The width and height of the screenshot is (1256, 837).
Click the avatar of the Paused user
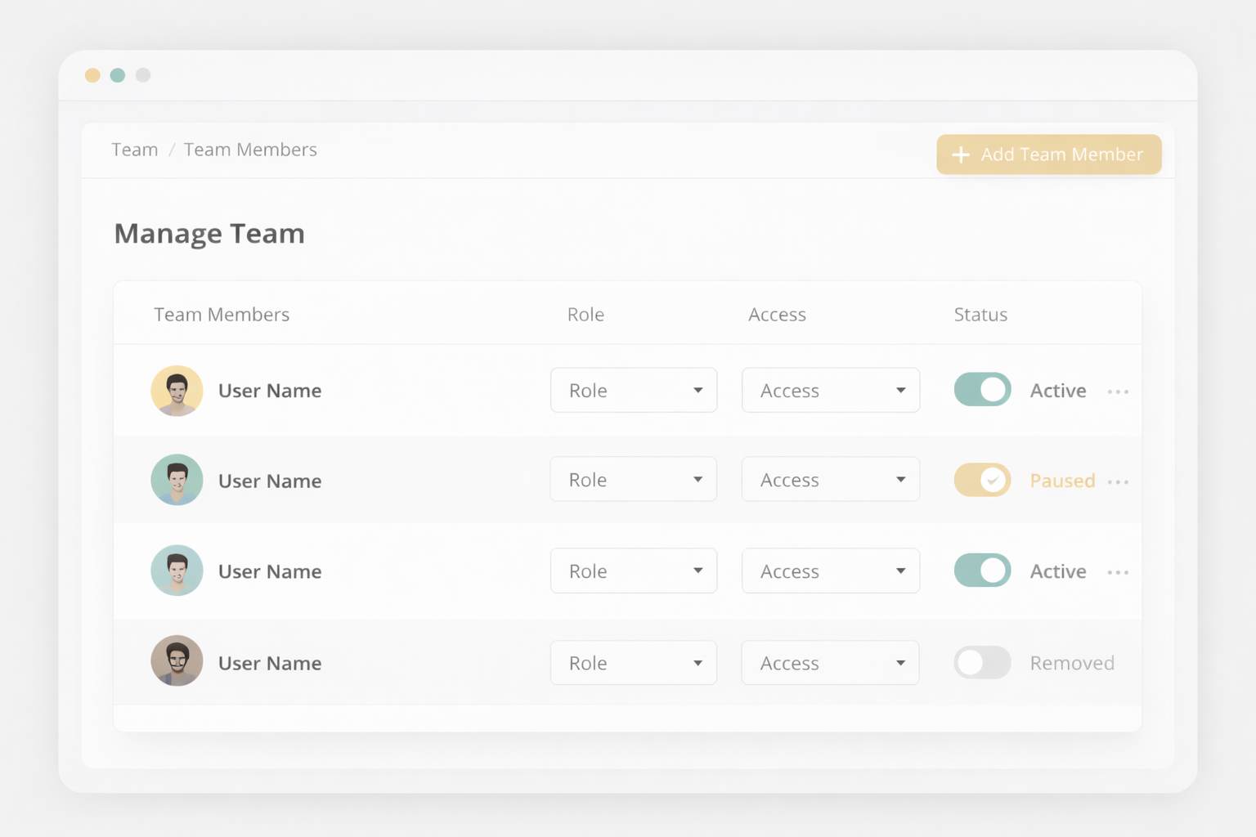(x=177, y=480)
